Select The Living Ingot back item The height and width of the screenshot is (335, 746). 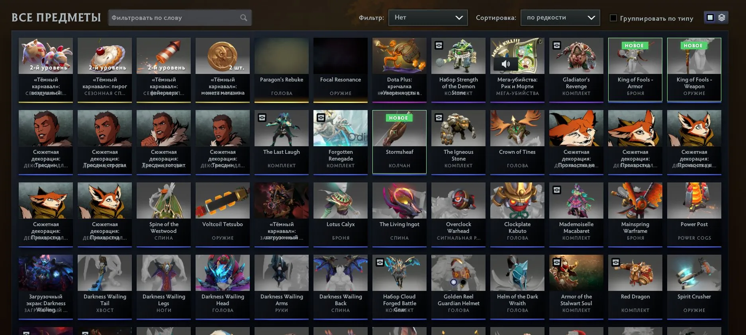[399, 214]
